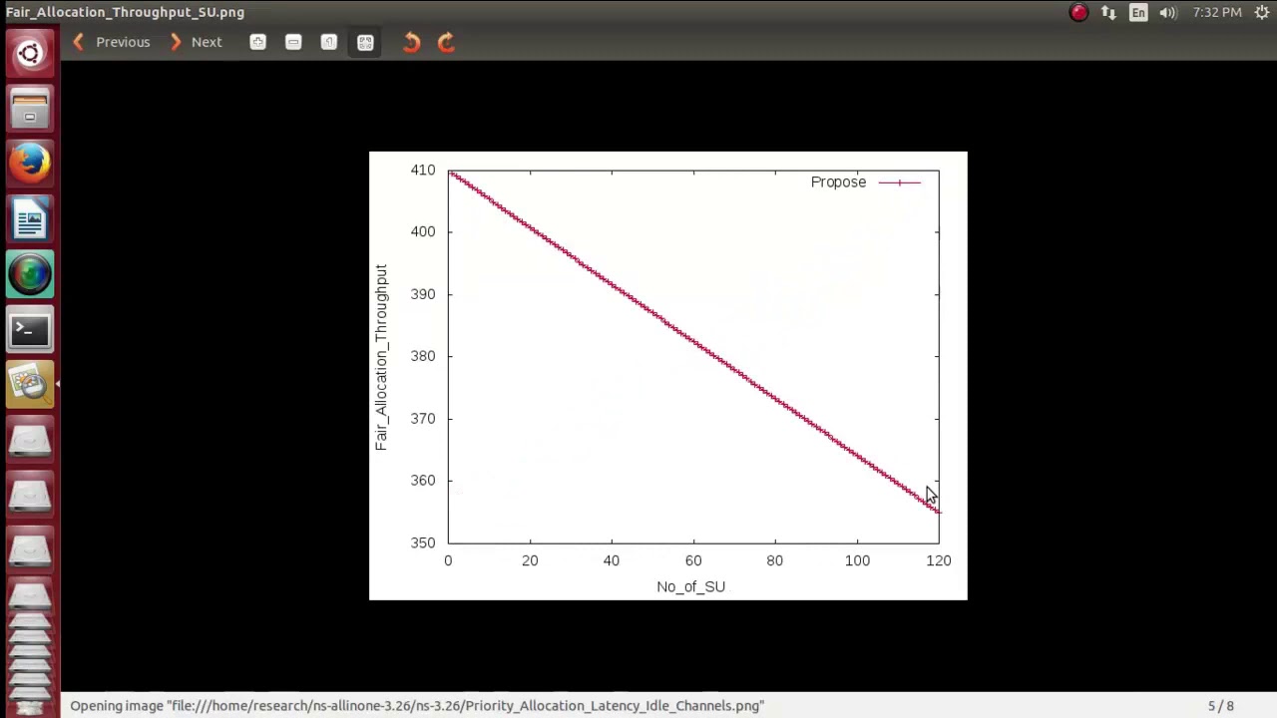Viewport: 1277px width, 718px height.
Task: Open the Files manager from dock
Action: pos(30,108)
